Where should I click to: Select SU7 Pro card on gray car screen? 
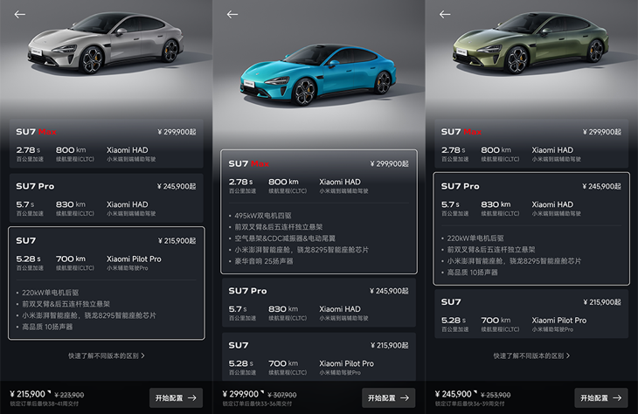107,198
